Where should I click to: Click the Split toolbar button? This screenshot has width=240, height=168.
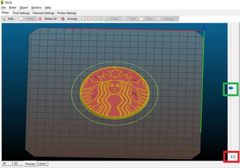tap(131, 19)
